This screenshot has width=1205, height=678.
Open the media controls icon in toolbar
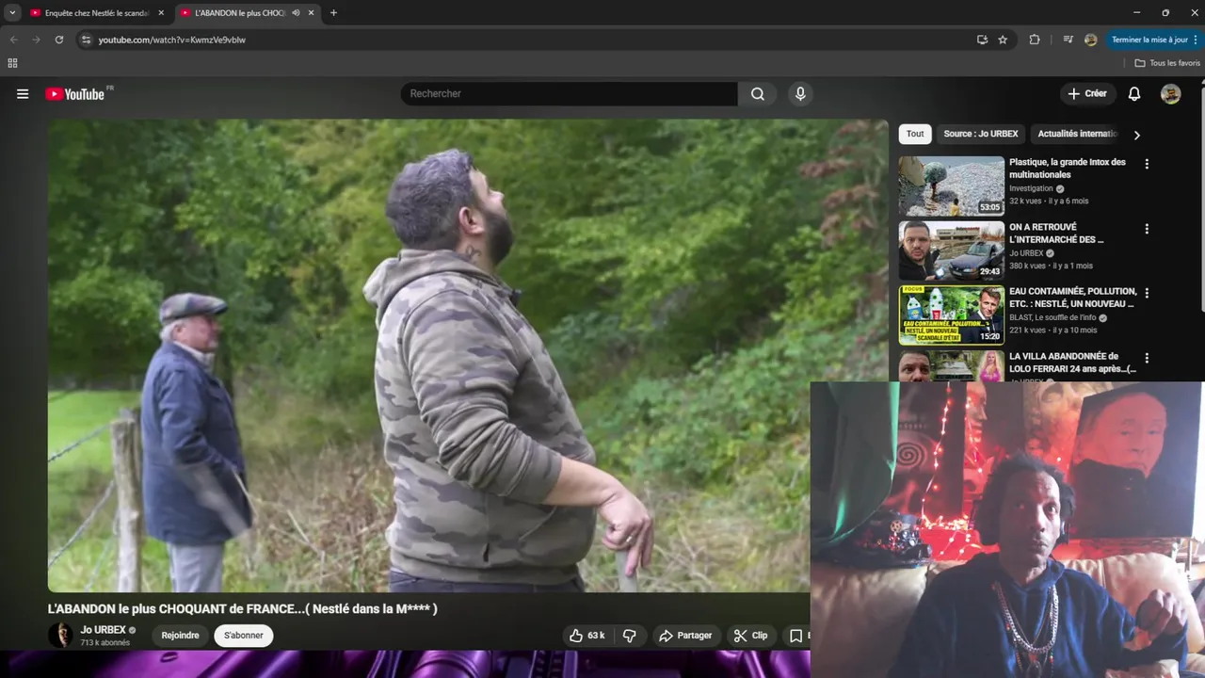pyautogui.click(x=1068, y=40)
